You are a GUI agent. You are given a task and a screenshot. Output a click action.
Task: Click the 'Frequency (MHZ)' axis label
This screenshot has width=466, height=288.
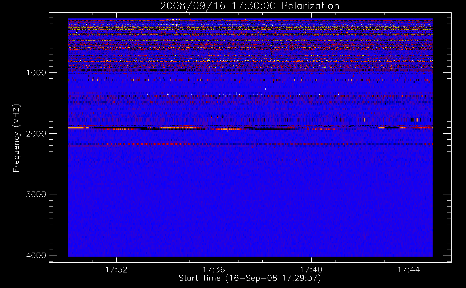point(17,138)
